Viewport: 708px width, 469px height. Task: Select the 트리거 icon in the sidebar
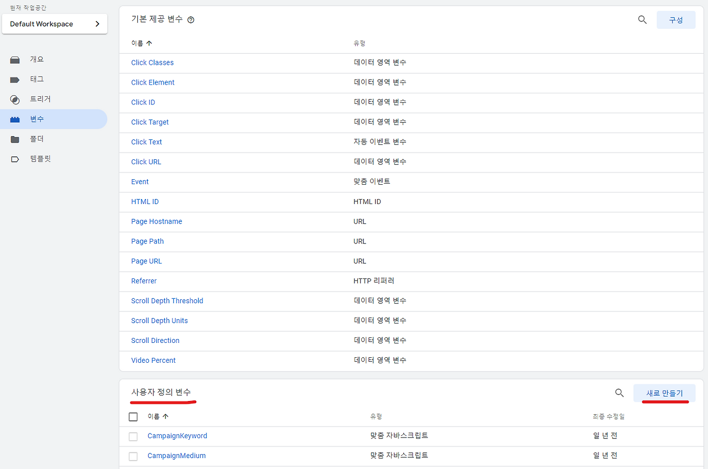[x=14, y=99]
